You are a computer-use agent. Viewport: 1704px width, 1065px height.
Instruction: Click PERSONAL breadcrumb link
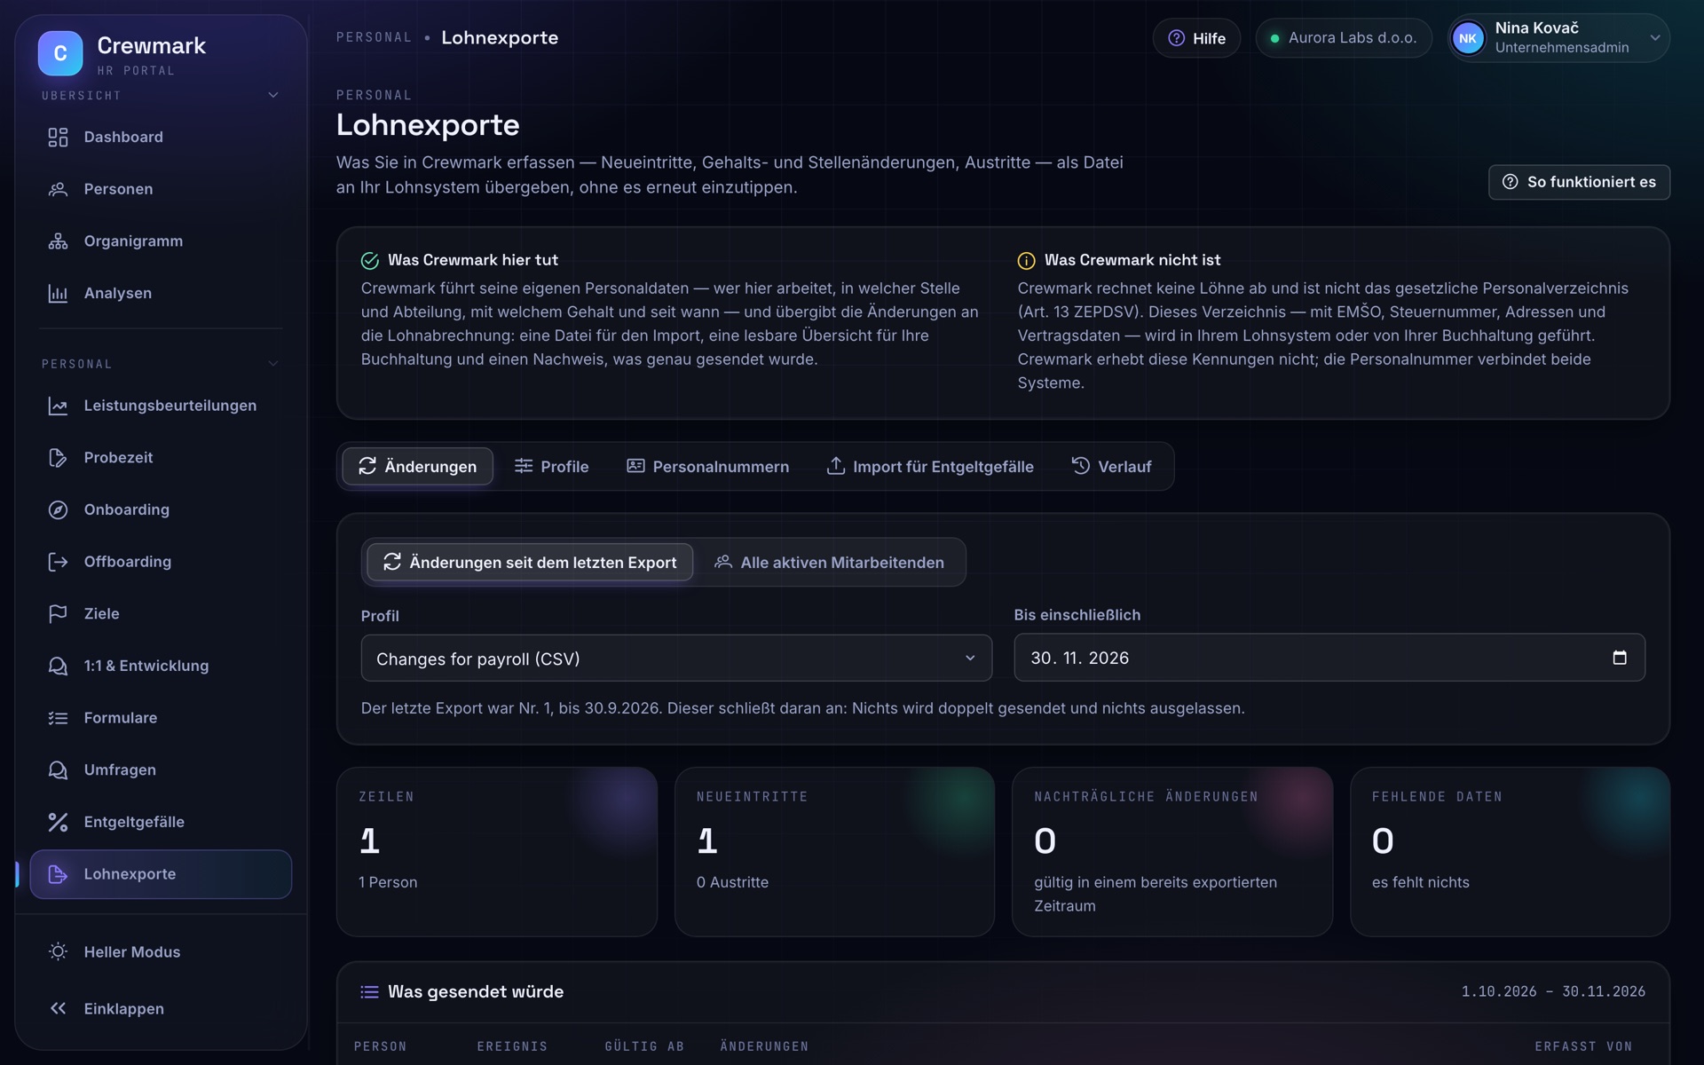tap(374, 37)
